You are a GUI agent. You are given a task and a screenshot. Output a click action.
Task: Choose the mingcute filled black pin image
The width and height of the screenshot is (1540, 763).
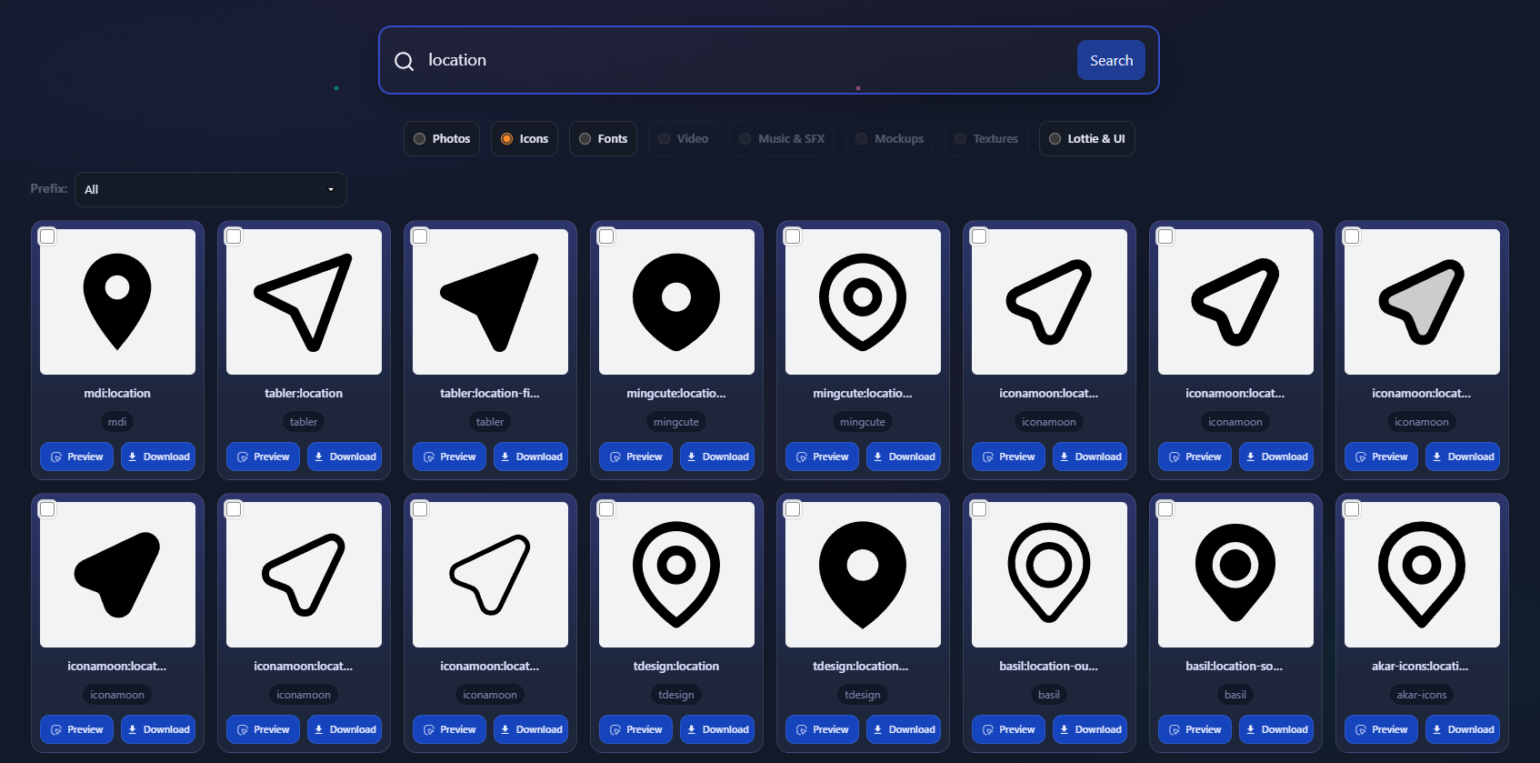click(676, 302)
